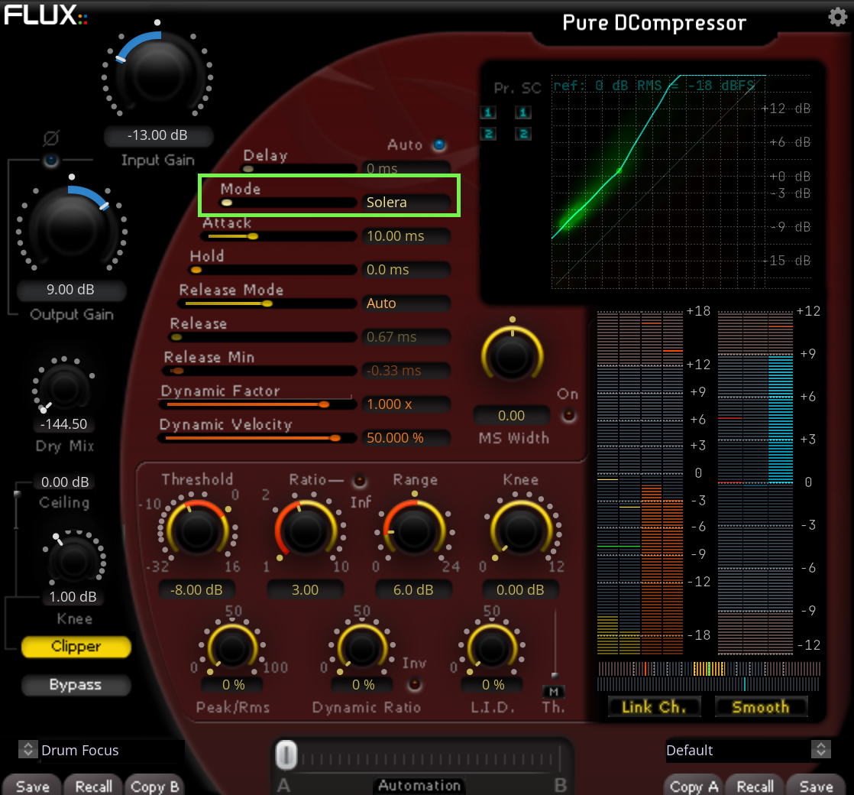854x795 pixels.
Task: Click the Hold slider
Action: click(x=273, y=271)
